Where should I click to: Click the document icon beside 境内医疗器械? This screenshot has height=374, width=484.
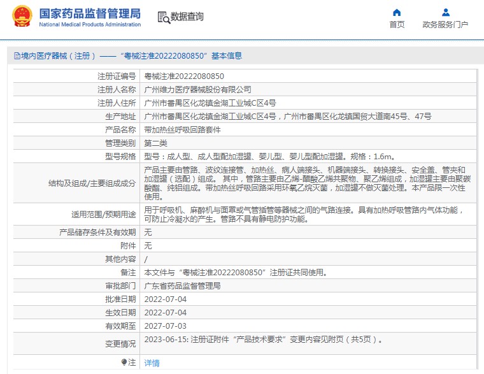[x=17, y=56]
